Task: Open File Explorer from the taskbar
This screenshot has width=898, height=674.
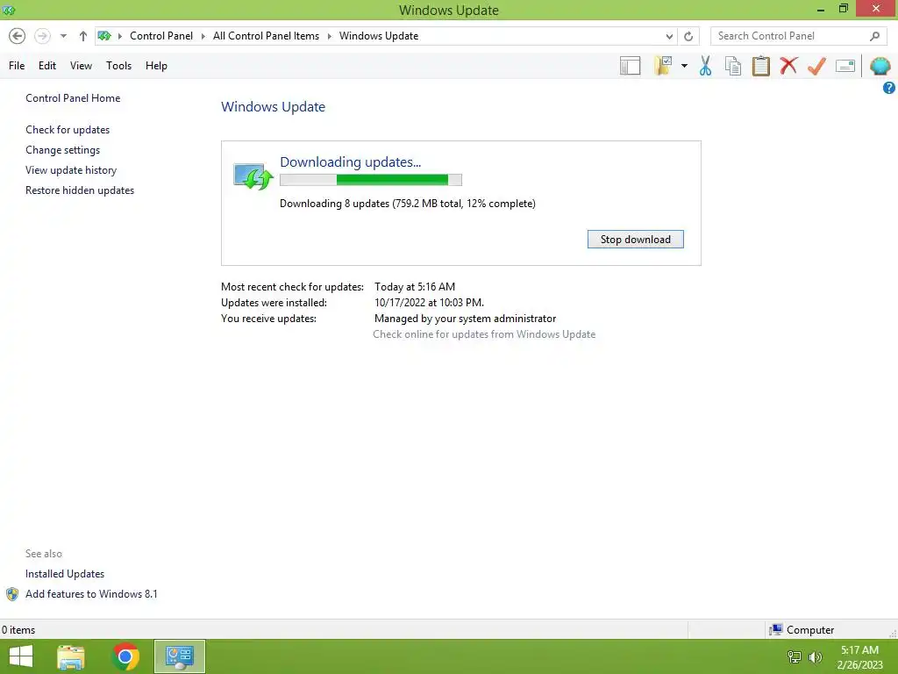Action: pos(71,656)
